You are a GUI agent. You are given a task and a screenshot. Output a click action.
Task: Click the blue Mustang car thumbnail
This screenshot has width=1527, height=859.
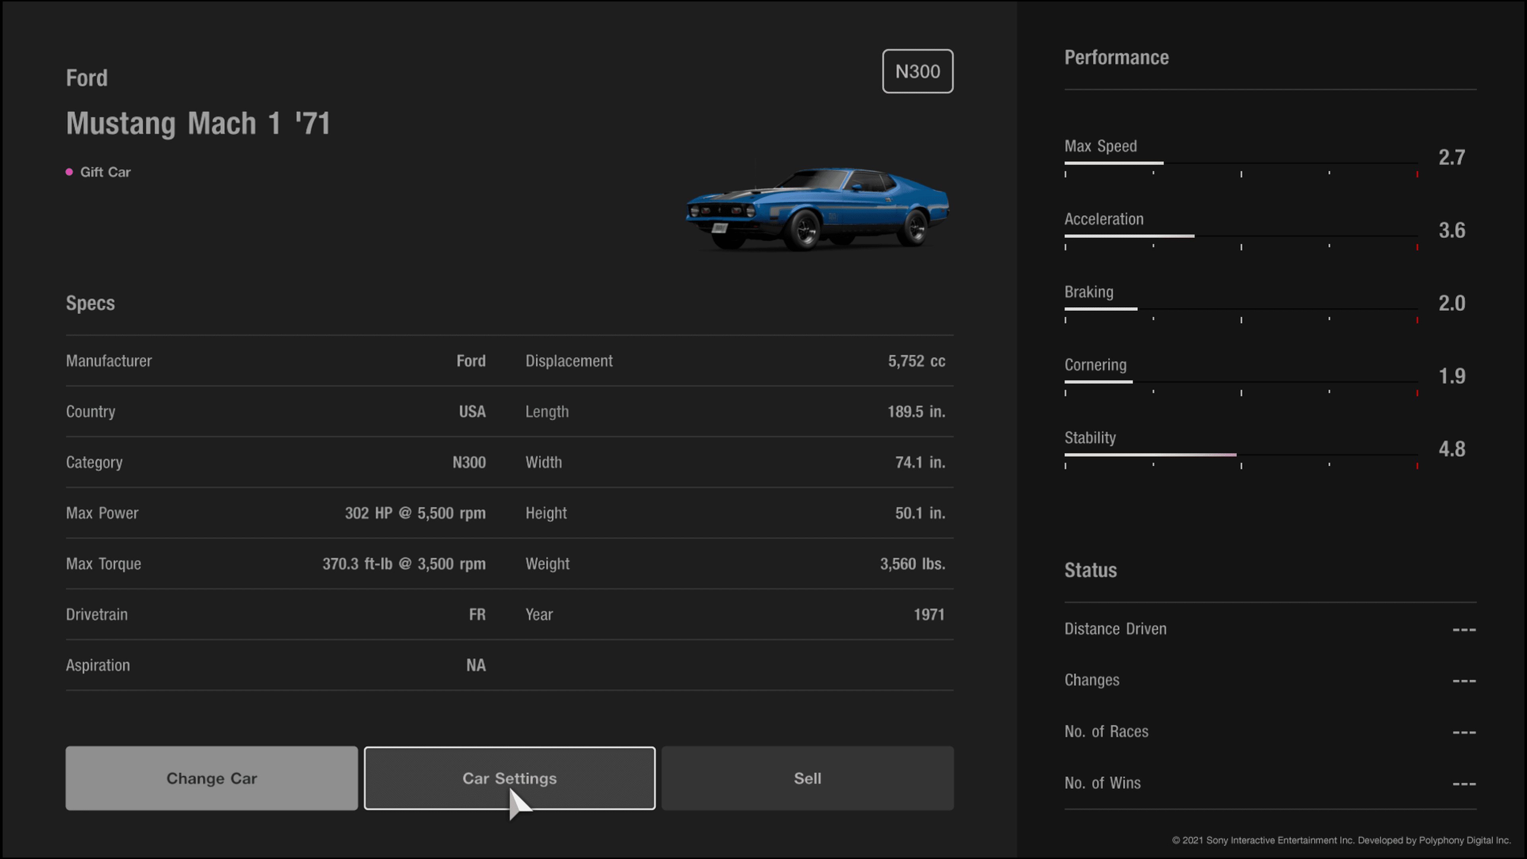[x=817, y=209]
